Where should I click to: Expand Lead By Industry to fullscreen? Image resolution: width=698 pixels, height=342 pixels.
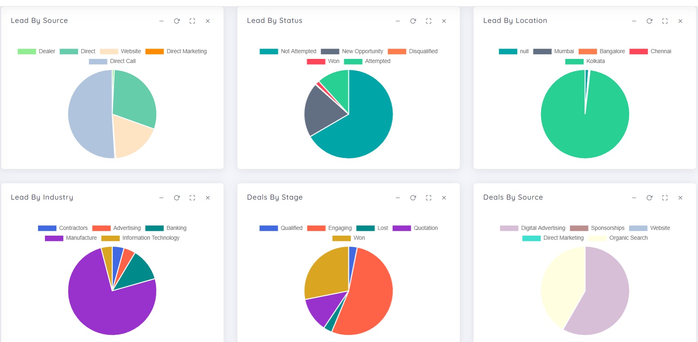point(192,198)
